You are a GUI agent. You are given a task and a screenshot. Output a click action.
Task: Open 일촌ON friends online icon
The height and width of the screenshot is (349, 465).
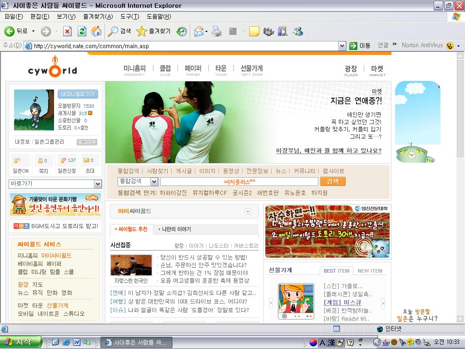click(x=20, y=165)
